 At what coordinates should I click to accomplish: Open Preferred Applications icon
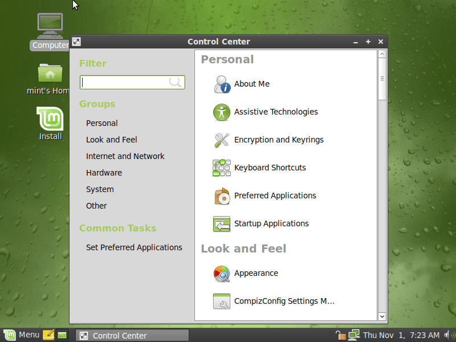click(x=222, y=196)
